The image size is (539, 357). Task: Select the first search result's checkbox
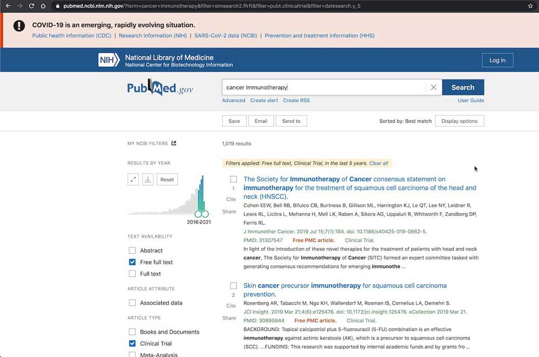tap(233, 179)
